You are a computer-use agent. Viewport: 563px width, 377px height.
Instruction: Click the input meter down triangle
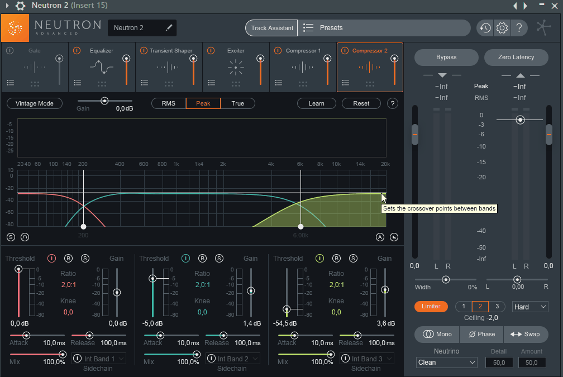tap(442, 75)
